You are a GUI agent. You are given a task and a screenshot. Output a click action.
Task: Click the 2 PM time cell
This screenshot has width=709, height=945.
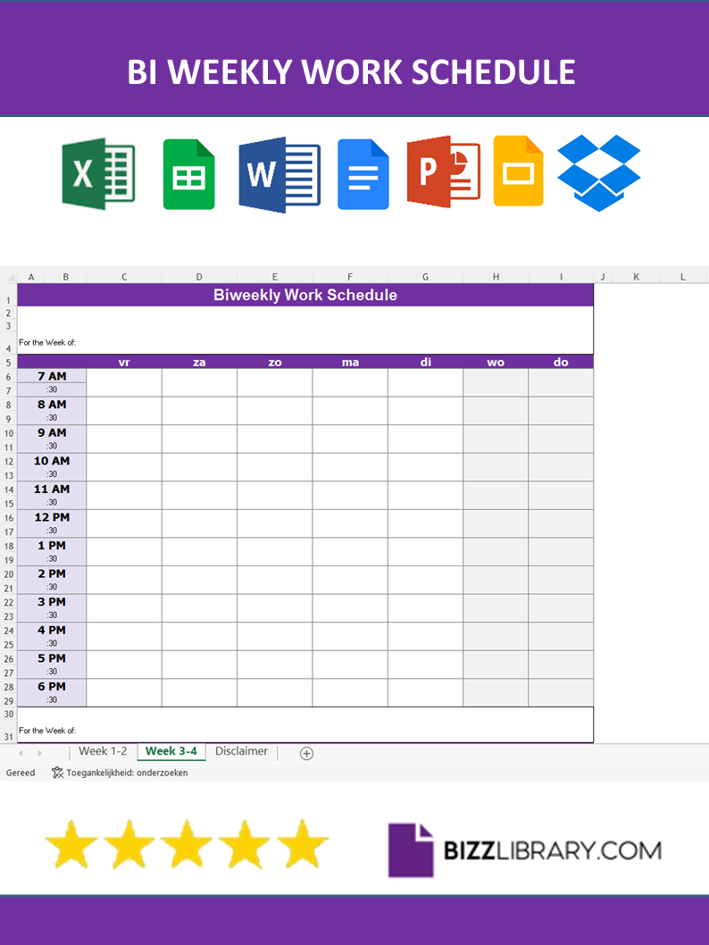pos(52,573)
